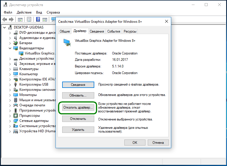Click the Клавиатуры keyboard icon

(16, 69)
